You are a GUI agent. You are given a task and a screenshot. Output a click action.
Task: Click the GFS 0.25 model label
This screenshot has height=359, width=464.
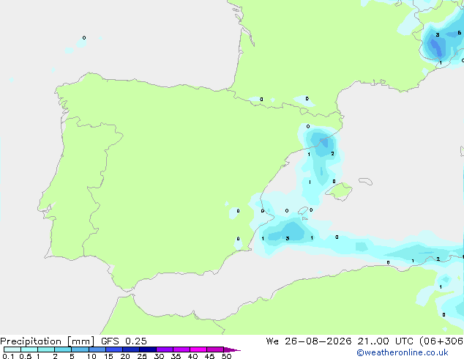(x=124, y=341)
